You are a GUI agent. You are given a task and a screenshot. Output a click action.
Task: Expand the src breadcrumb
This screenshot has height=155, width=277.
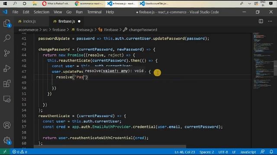coord(45,30)
